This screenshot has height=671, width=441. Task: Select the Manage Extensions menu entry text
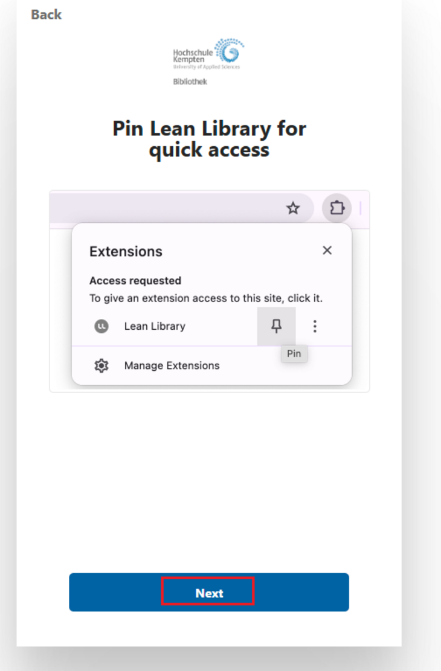click(172, 365)
